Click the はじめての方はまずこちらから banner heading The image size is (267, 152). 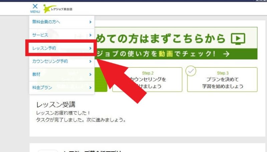coord(174,39)
